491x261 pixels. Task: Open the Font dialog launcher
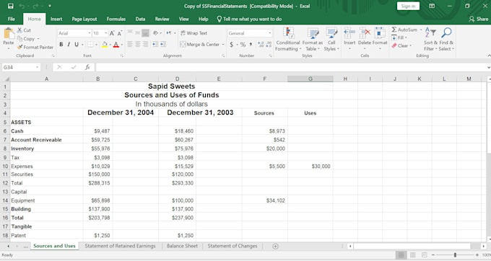click(122, 56)
